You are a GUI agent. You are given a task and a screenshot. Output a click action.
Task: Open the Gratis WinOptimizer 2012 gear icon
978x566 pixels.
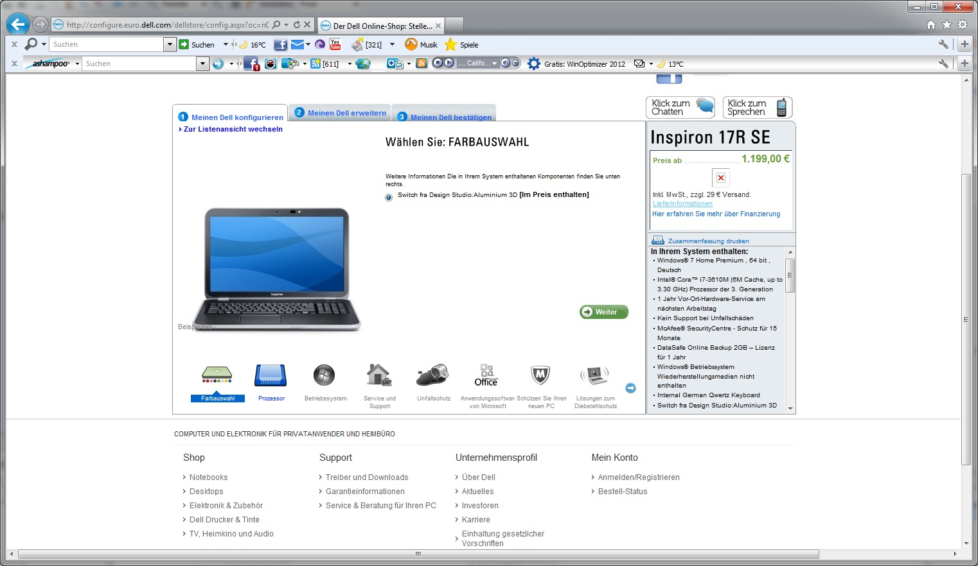(x=533, y=64)
